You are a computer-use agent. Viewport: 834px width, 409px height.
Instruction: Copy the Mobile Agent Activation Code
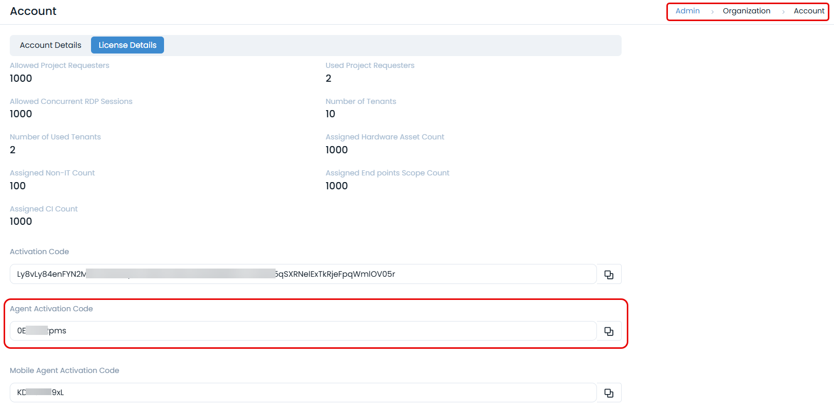[x=609, y=393]
